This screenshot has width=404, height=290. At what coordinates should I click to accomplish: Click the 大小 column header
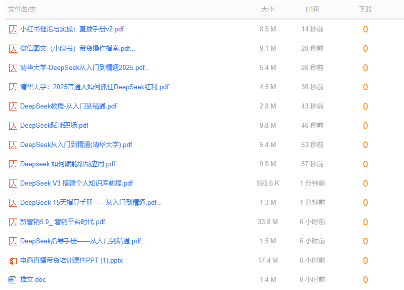click(x=268, y=10)
